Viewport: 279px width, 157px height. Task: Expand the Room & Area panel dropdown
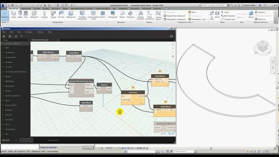[x=185, y=22]
